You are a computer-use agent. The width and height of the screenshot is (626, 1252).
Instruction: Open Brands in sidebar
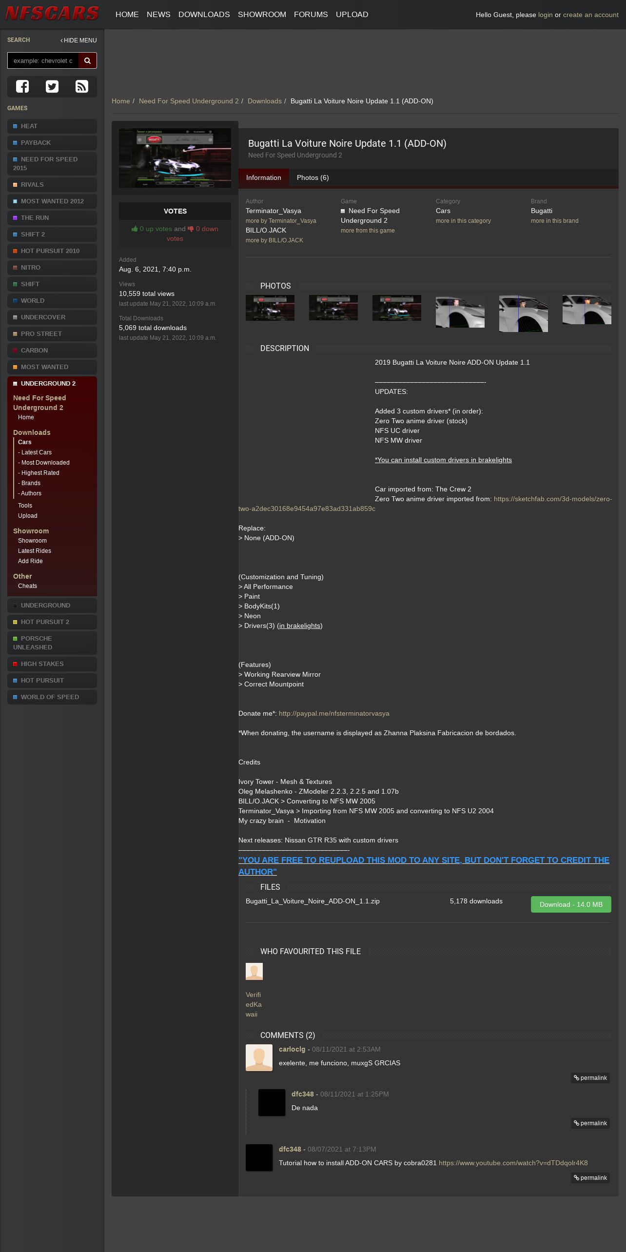[29, 483]
